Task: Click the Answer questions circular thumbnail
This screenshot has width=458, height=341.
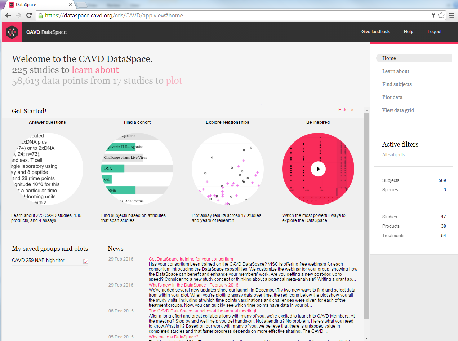Action: [x=47, y=169]
